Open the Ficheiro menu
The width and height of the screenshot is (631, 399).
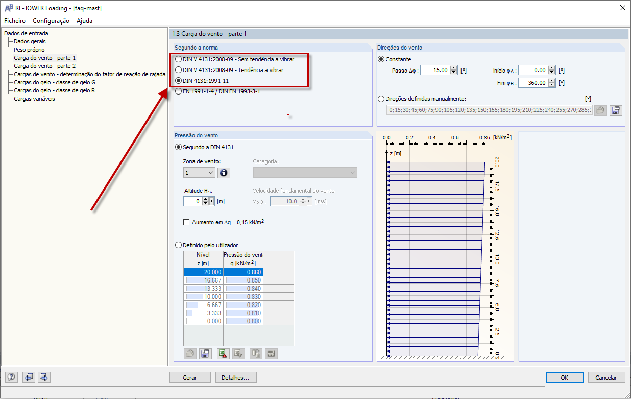pyautogui.click(x=15, y=21)
